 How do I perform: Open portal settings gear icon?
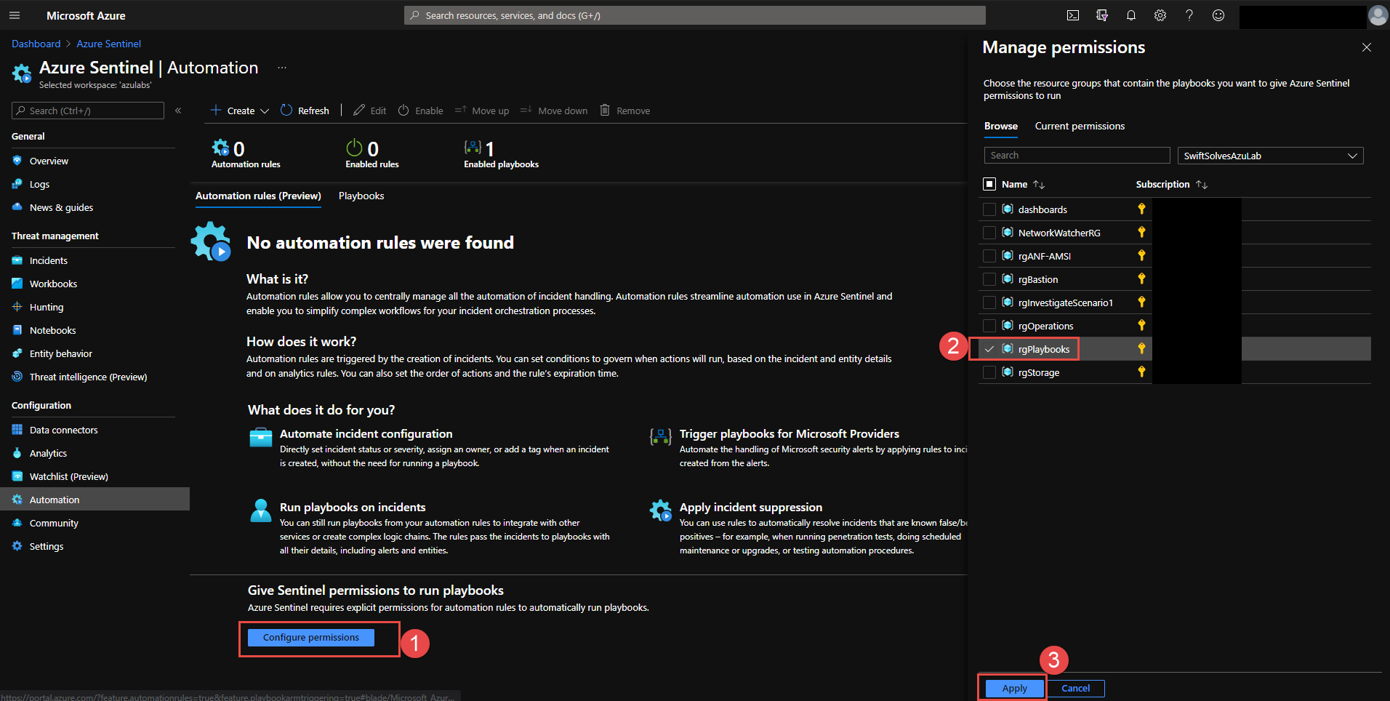click(x=1160, y=15)
